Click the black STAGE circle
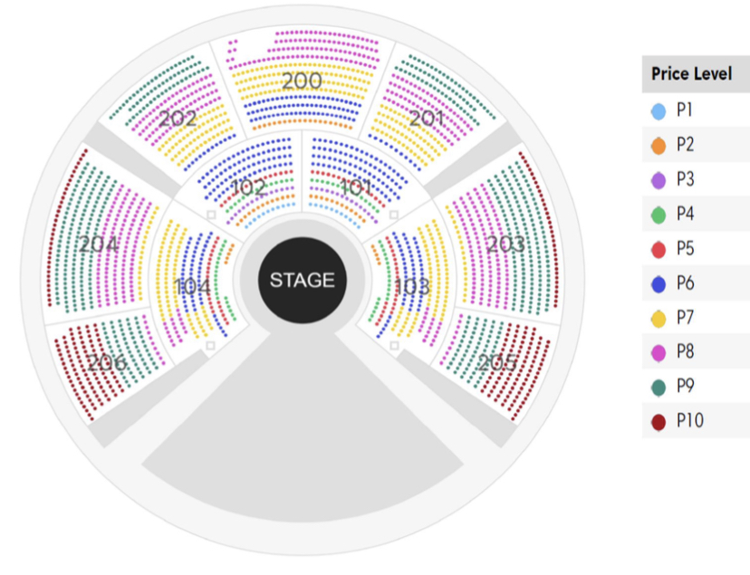This screenshot has height=575, width=750. [x=303, y=280]
